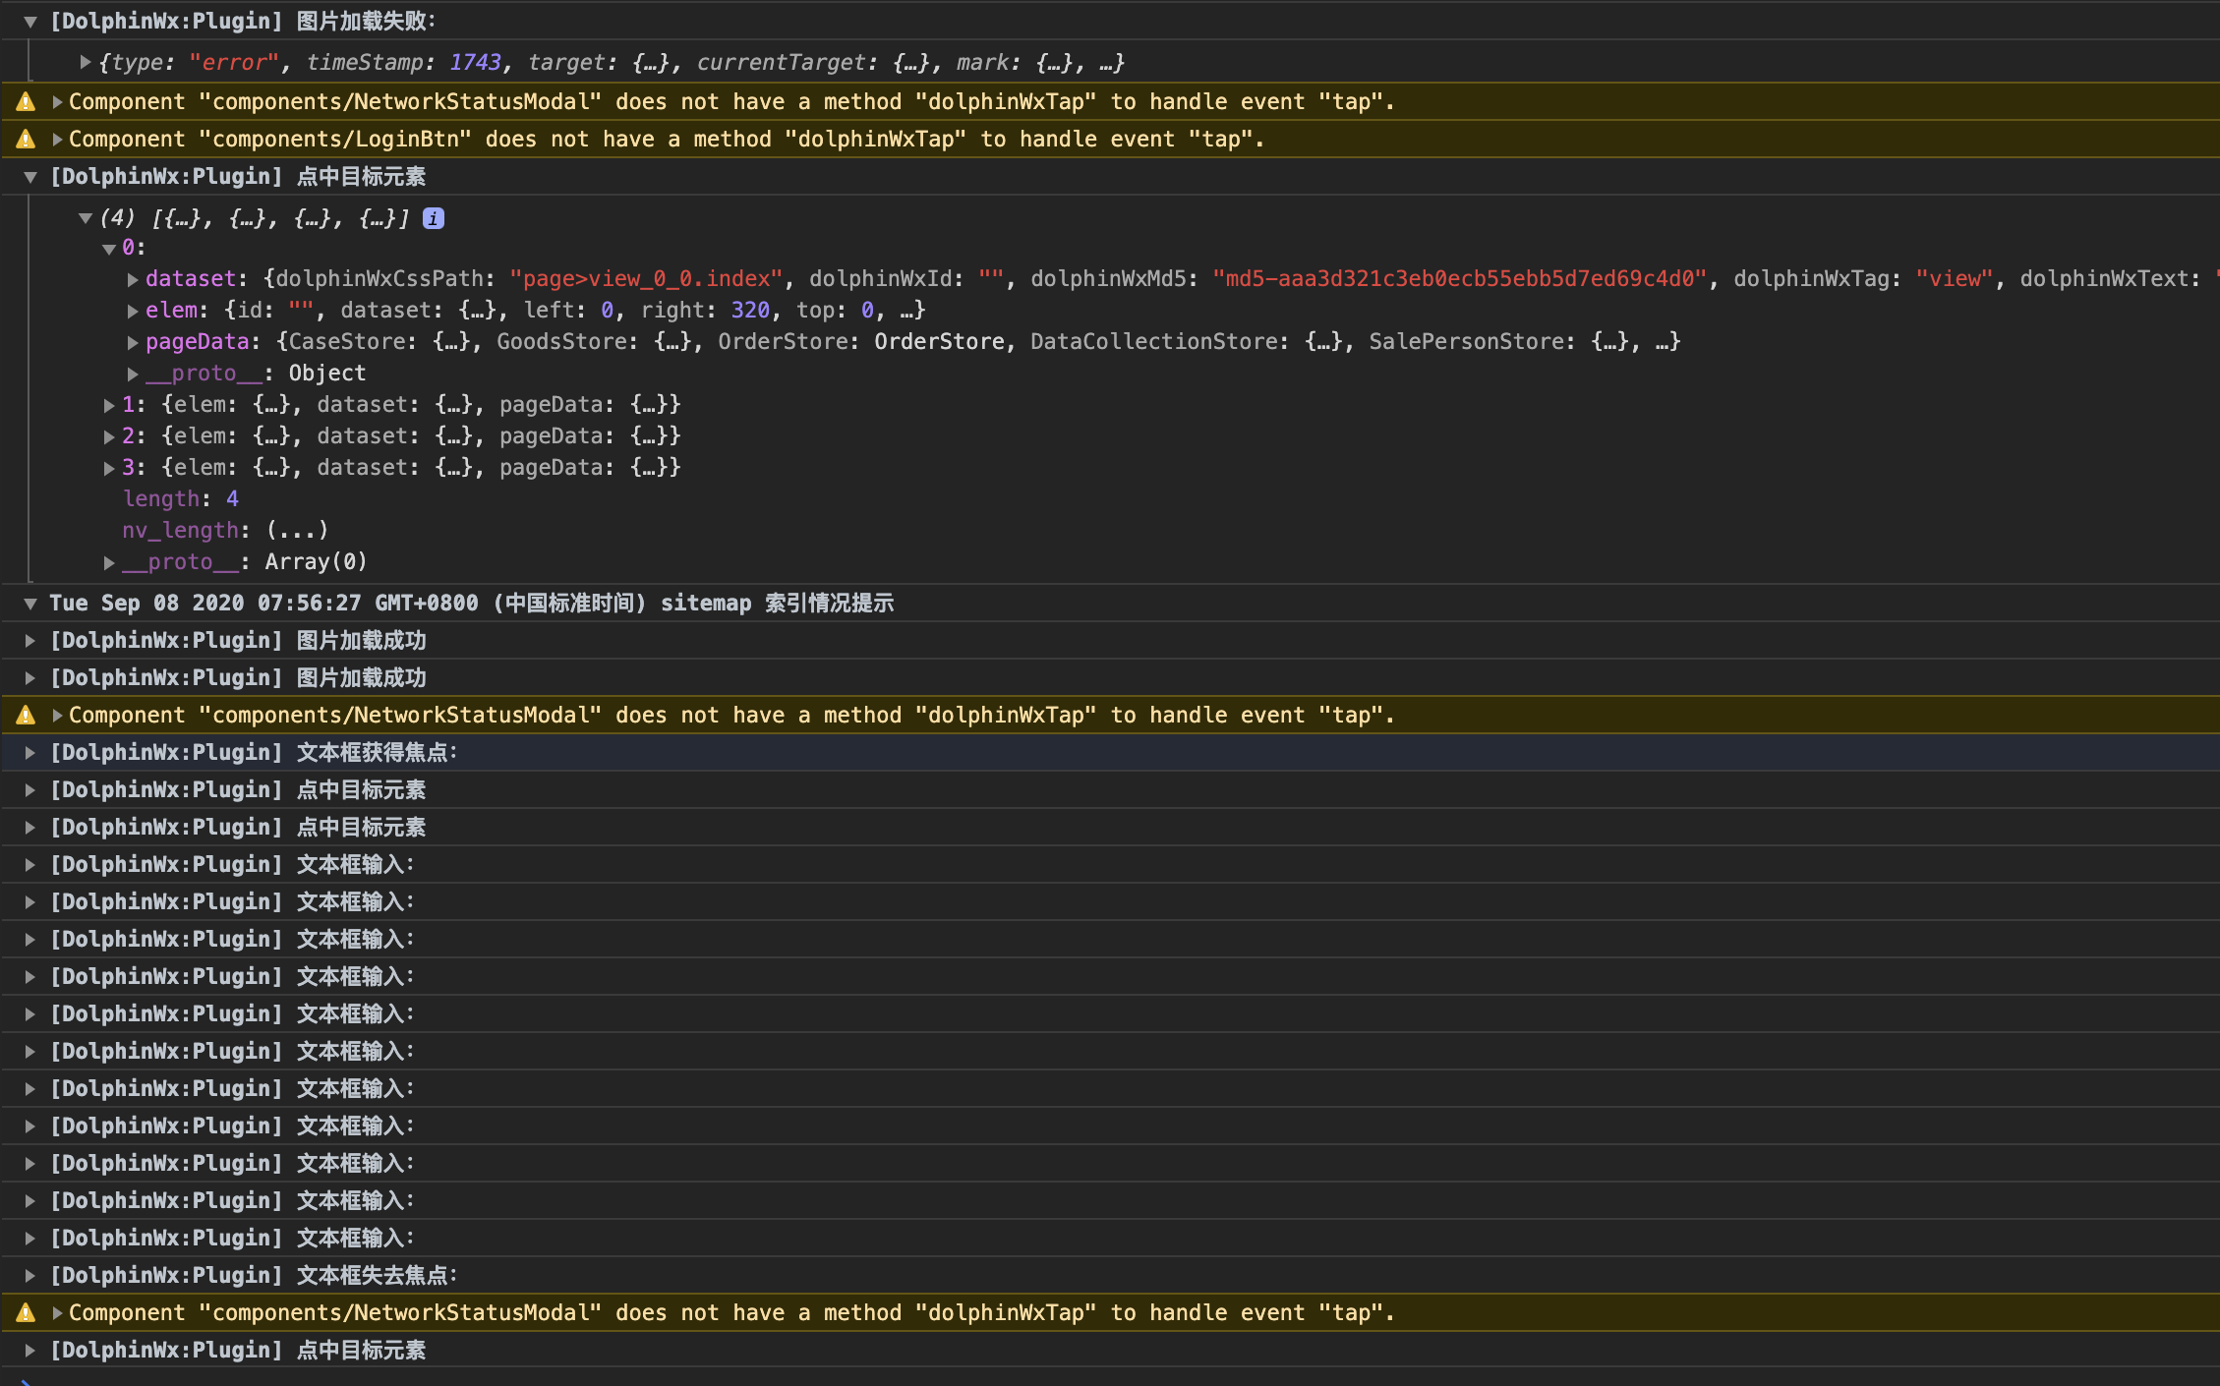Click the SalePersonStore key in pageData

click(1467, 342)
